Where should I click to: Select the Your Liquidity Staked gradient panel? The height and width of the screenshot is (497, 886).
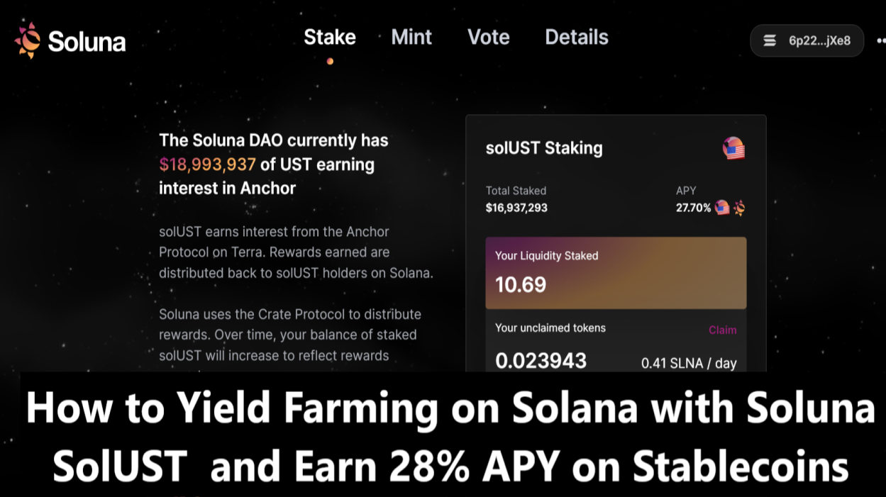click(x=616, y=273)
